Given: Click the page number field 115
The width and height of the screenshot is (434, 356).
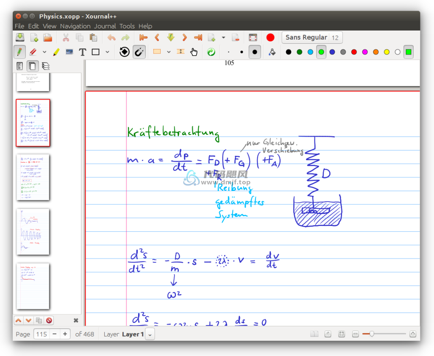Looking at the screenshot, I should [42, 334].
